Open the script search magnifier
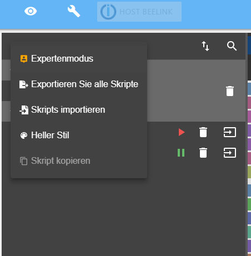251x256 pixels. (232, 46)
